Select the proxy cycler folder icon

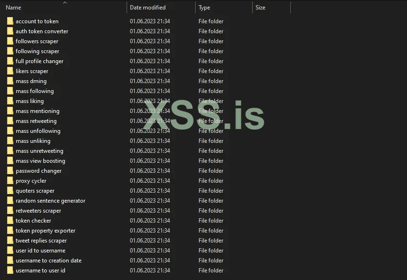(x=10, y=181)
